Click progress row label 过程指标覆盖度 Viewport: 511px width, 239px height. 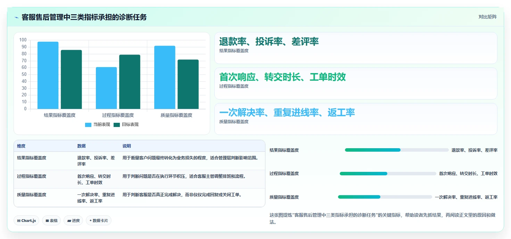click(284, 174)
